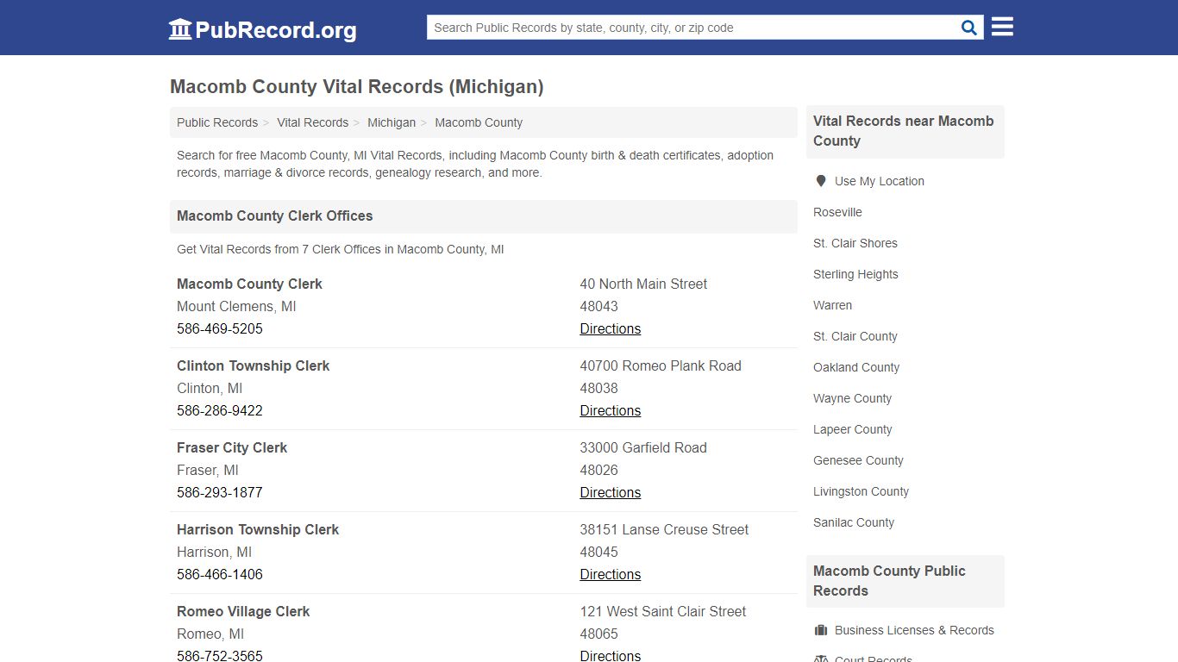Go to Michigan breadcrumb
The width and height of the screenshot is (1178, 662).
point(392,122)
